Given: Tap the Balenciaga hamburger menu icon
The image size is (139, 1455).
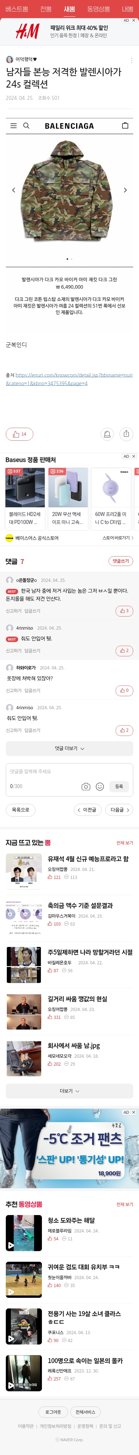Looking at the screenshot, I should [x=13, y=126].
